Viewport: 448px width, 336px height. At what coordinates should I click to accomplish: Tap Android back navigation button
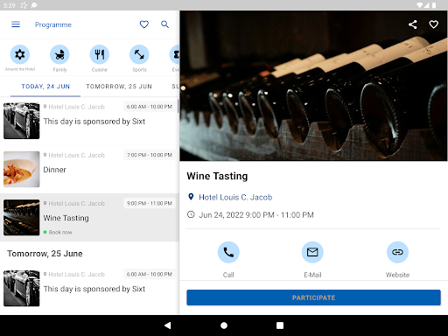pos(168,325)
